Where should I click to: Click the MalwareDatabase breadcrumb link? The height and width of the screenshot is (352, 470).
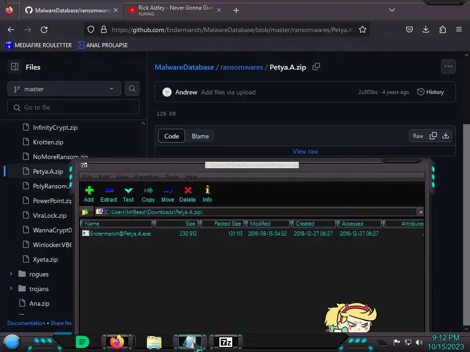pyautogui.click(x=184, y=67)
